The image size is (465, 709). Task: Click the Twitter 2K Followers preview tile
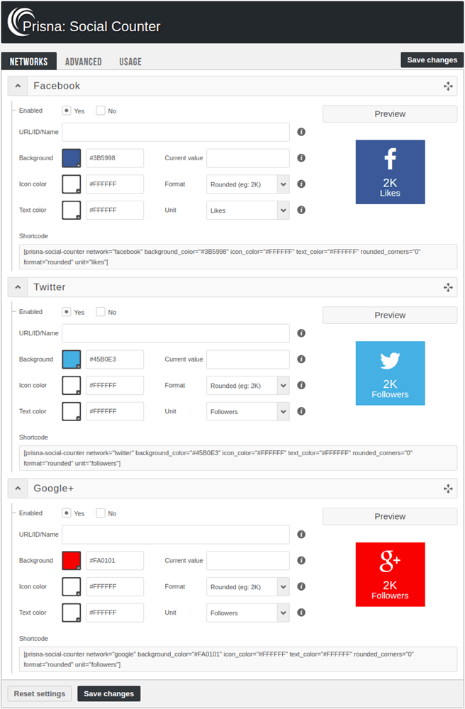click(x=390, y=373)
